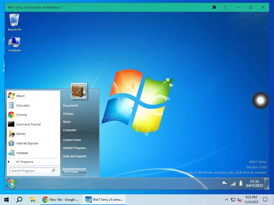Open the Windows 10 notification center icon

pos(265,200)
